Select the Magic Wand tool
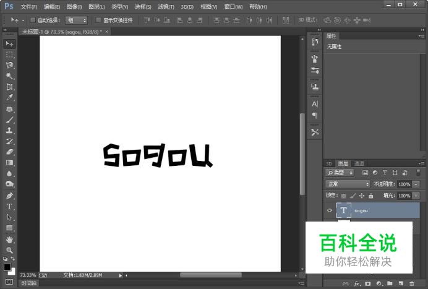The image size is (428, 289). click(9, 76)
